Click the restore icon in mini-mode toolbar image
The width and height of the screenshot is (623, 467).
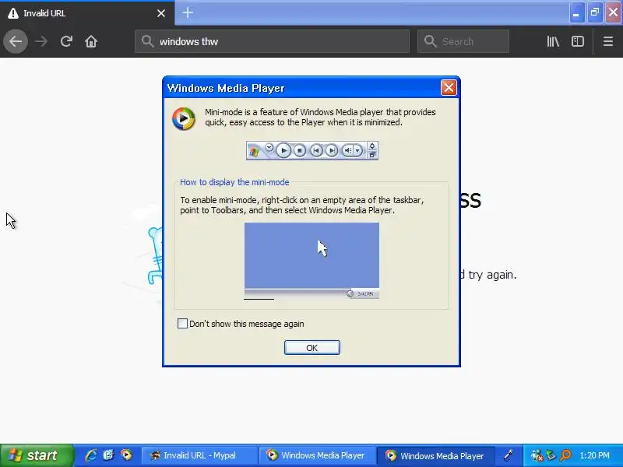coord(372,155)
